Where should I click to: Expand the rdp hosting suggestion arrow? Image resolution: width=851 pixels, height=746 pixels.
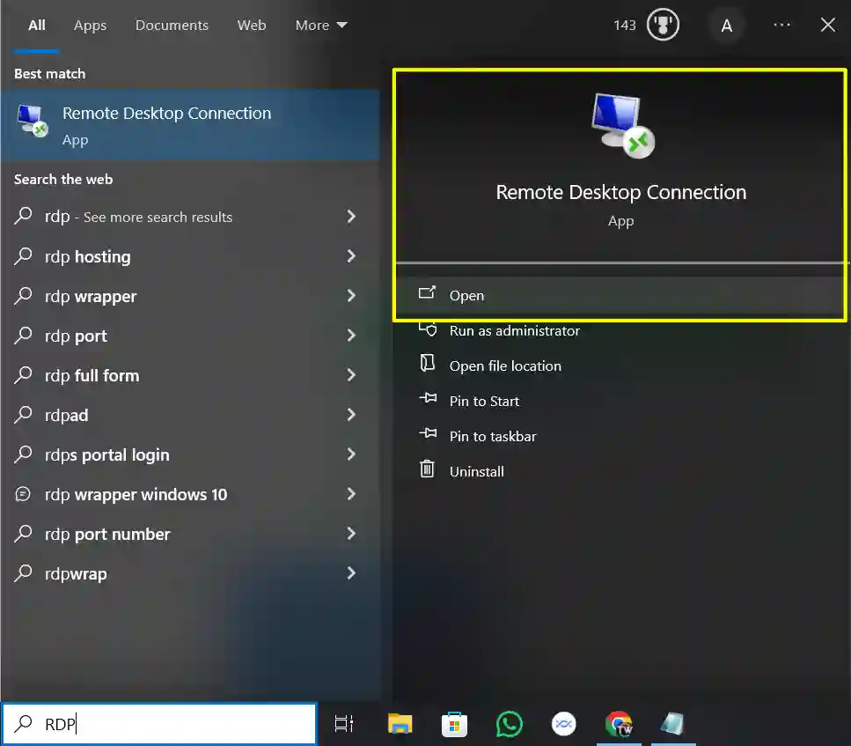click(351, 256)
